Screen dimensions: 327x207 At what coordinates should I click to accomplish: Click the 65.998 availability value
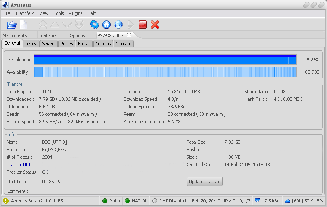pos(312,72)
